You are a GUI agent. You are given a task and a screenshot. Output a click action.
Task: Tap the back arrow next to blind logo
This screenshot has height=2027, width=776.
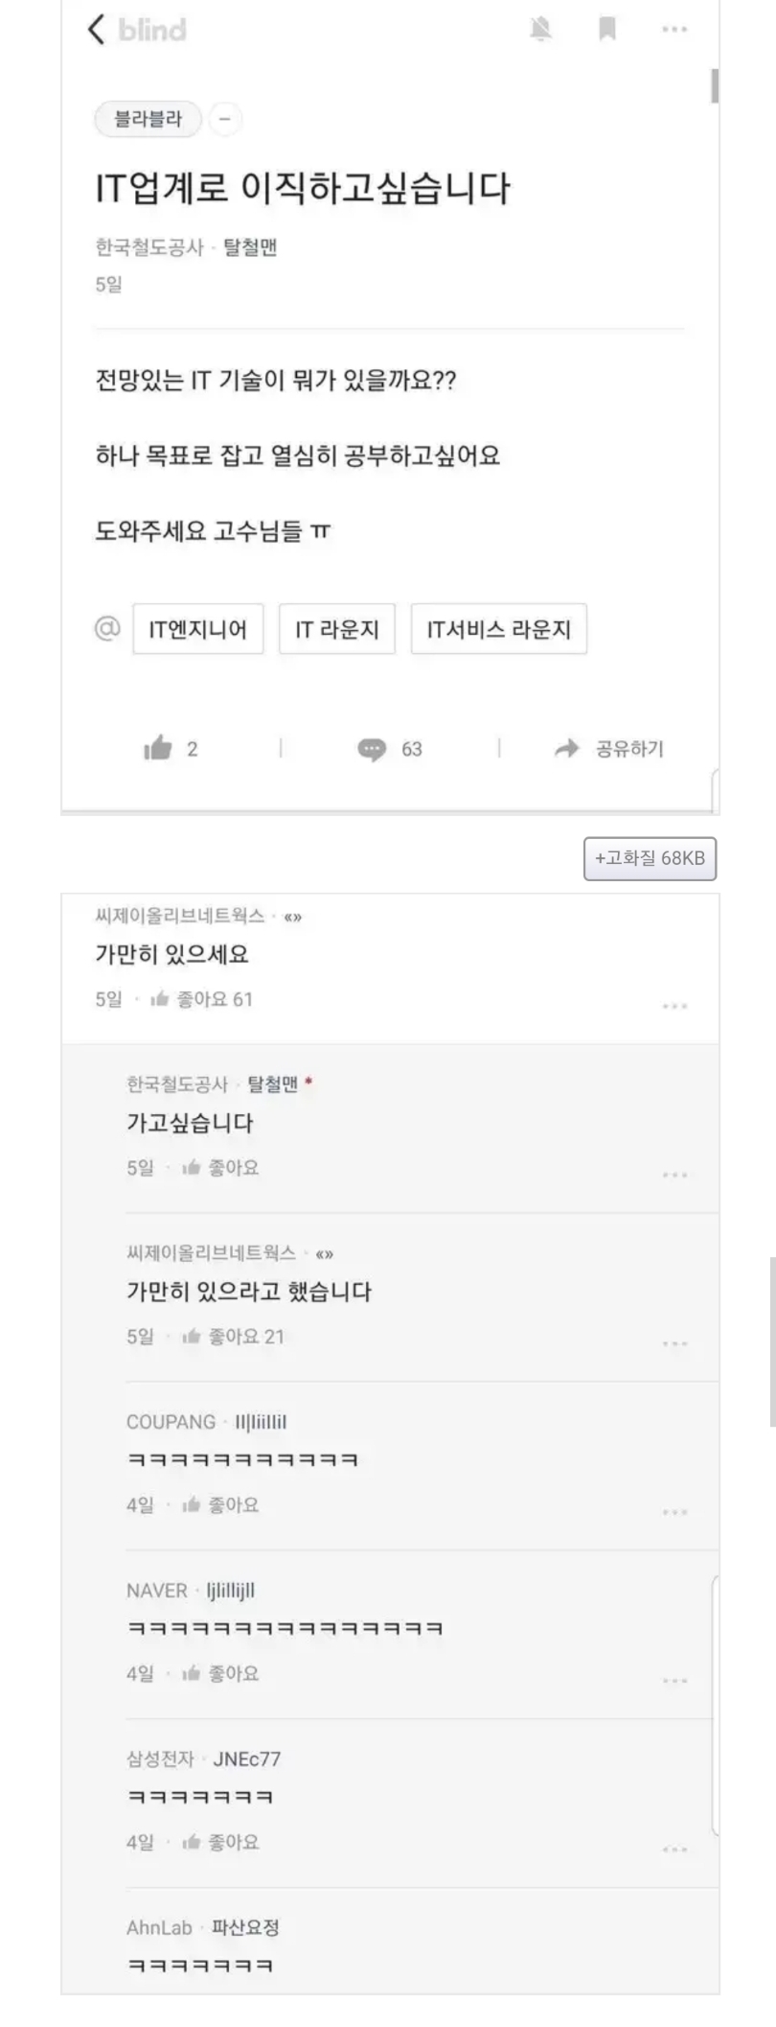tap(96, 30)
